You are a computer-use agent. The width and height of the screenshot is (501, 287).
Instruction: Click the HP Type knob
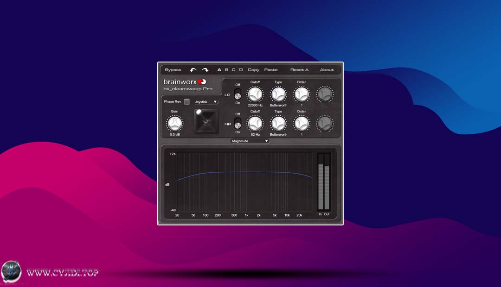click(278, 124)
